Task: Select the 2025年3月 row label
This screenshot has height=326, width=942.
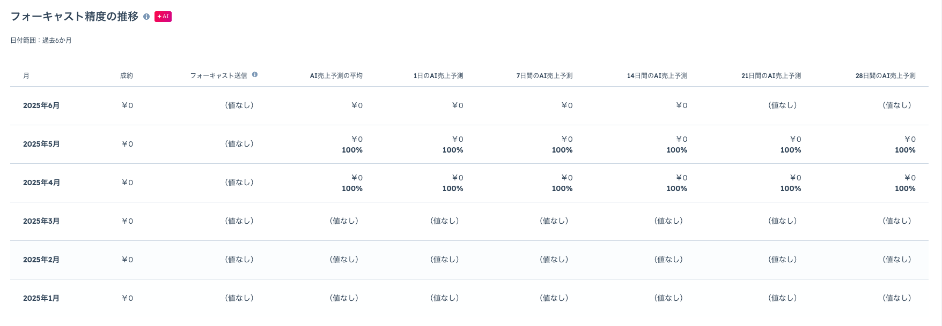Action: point(41,222)
